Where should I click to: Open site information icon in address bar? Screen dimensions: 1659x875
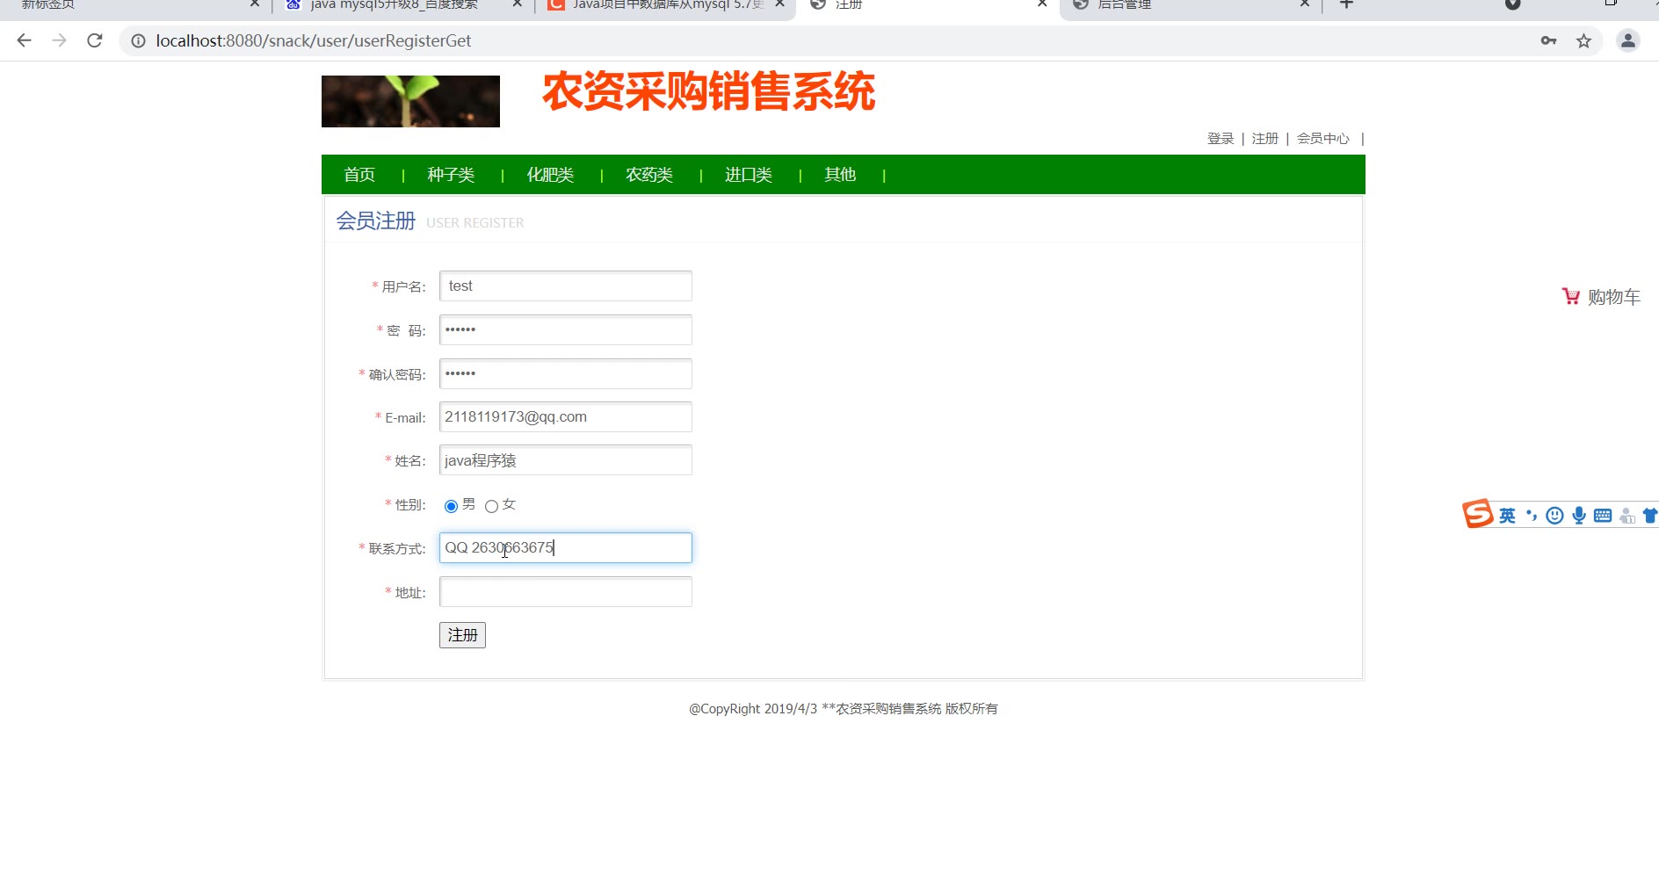pos(138,40)
